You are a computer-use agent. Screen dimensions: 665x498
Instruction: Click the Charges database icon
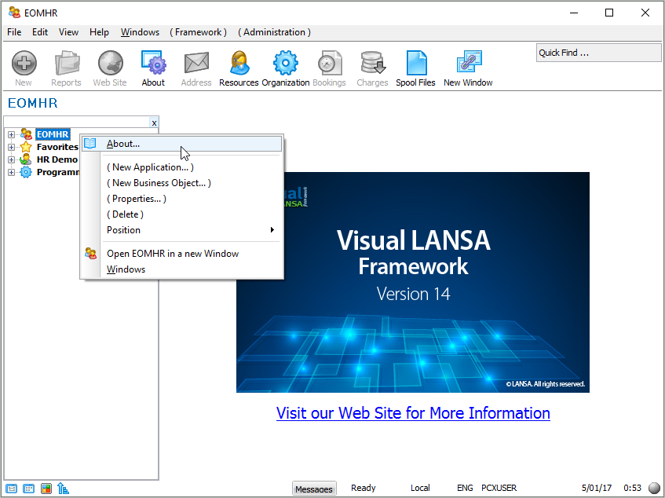click(373, 63)
